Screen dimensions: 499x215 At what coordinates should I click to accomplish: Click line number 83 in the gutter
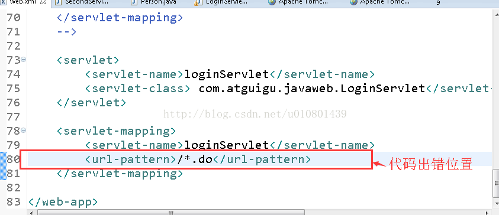tap(14, 201)
